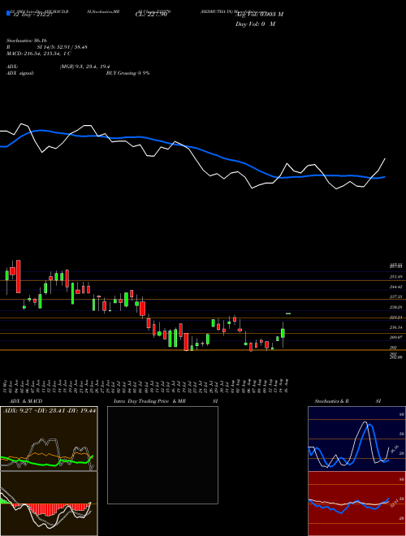Click the BUY Growing @ 9% signal text
Image resolution: width=406 pixels, height=536 pixels.
(x=127, y=73)
